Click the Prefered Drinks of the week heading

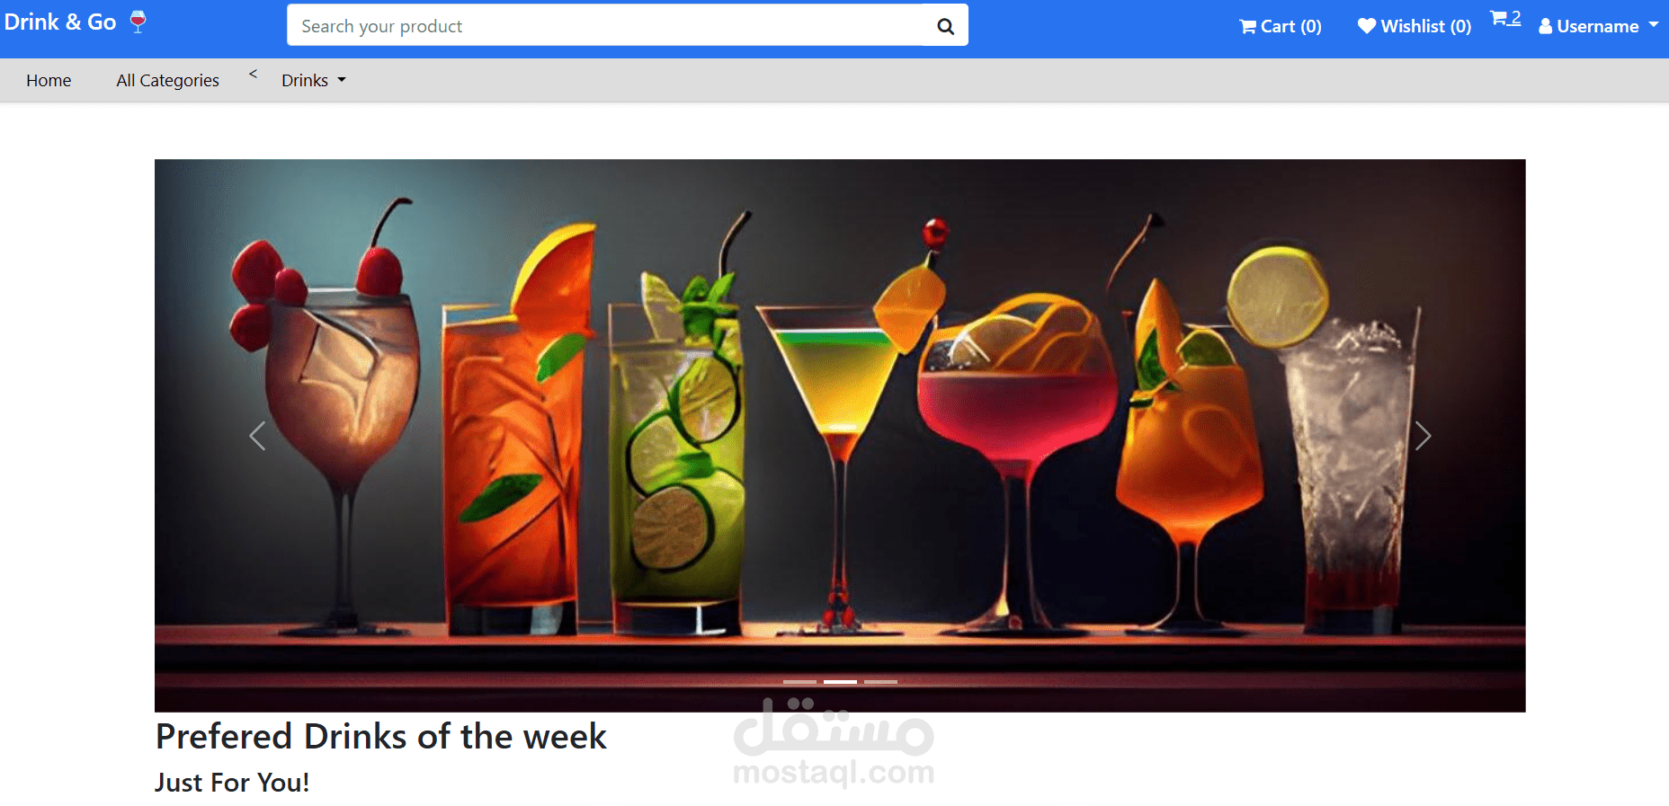click(381, 737)
